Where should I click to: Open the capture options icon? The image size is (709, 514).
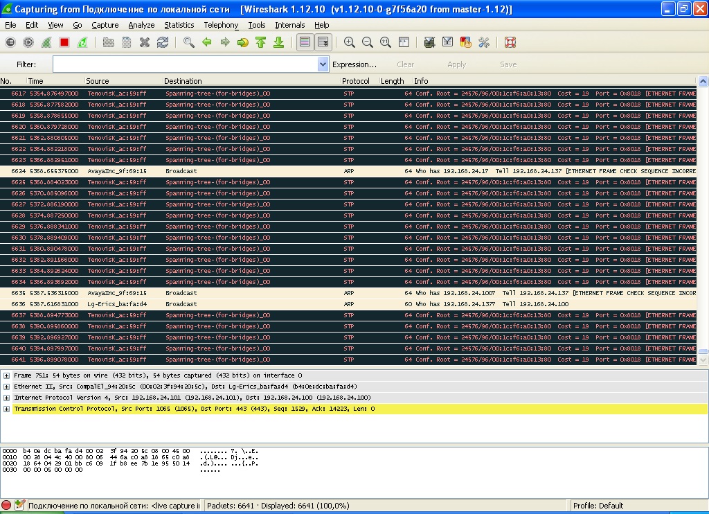tap(28, 42)
